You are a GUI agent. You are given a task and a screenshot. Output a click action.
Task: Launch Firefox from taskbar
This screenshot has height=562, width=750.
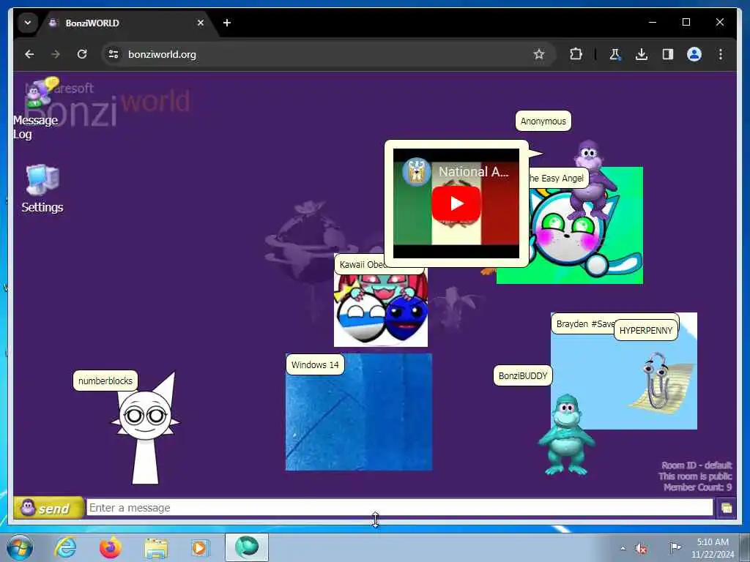point(111,547)
